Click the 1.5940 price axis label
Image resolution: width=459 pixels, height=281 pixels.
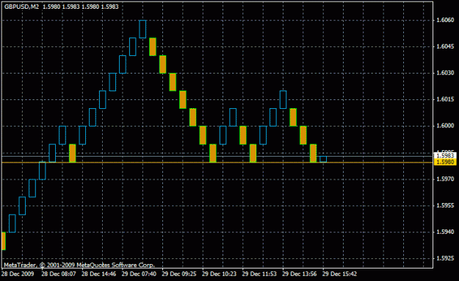point(445,232)
